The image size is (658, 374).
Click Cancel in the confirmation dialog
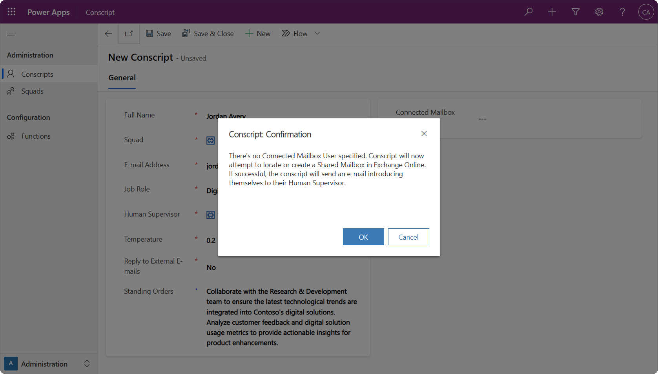408,237
